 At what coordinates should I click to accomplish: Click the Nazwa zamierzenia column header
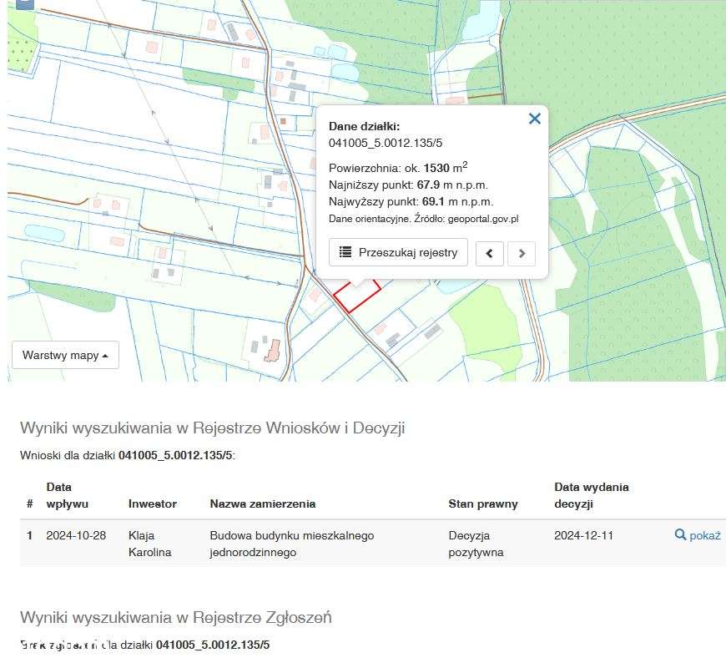(x=263, y=504)
